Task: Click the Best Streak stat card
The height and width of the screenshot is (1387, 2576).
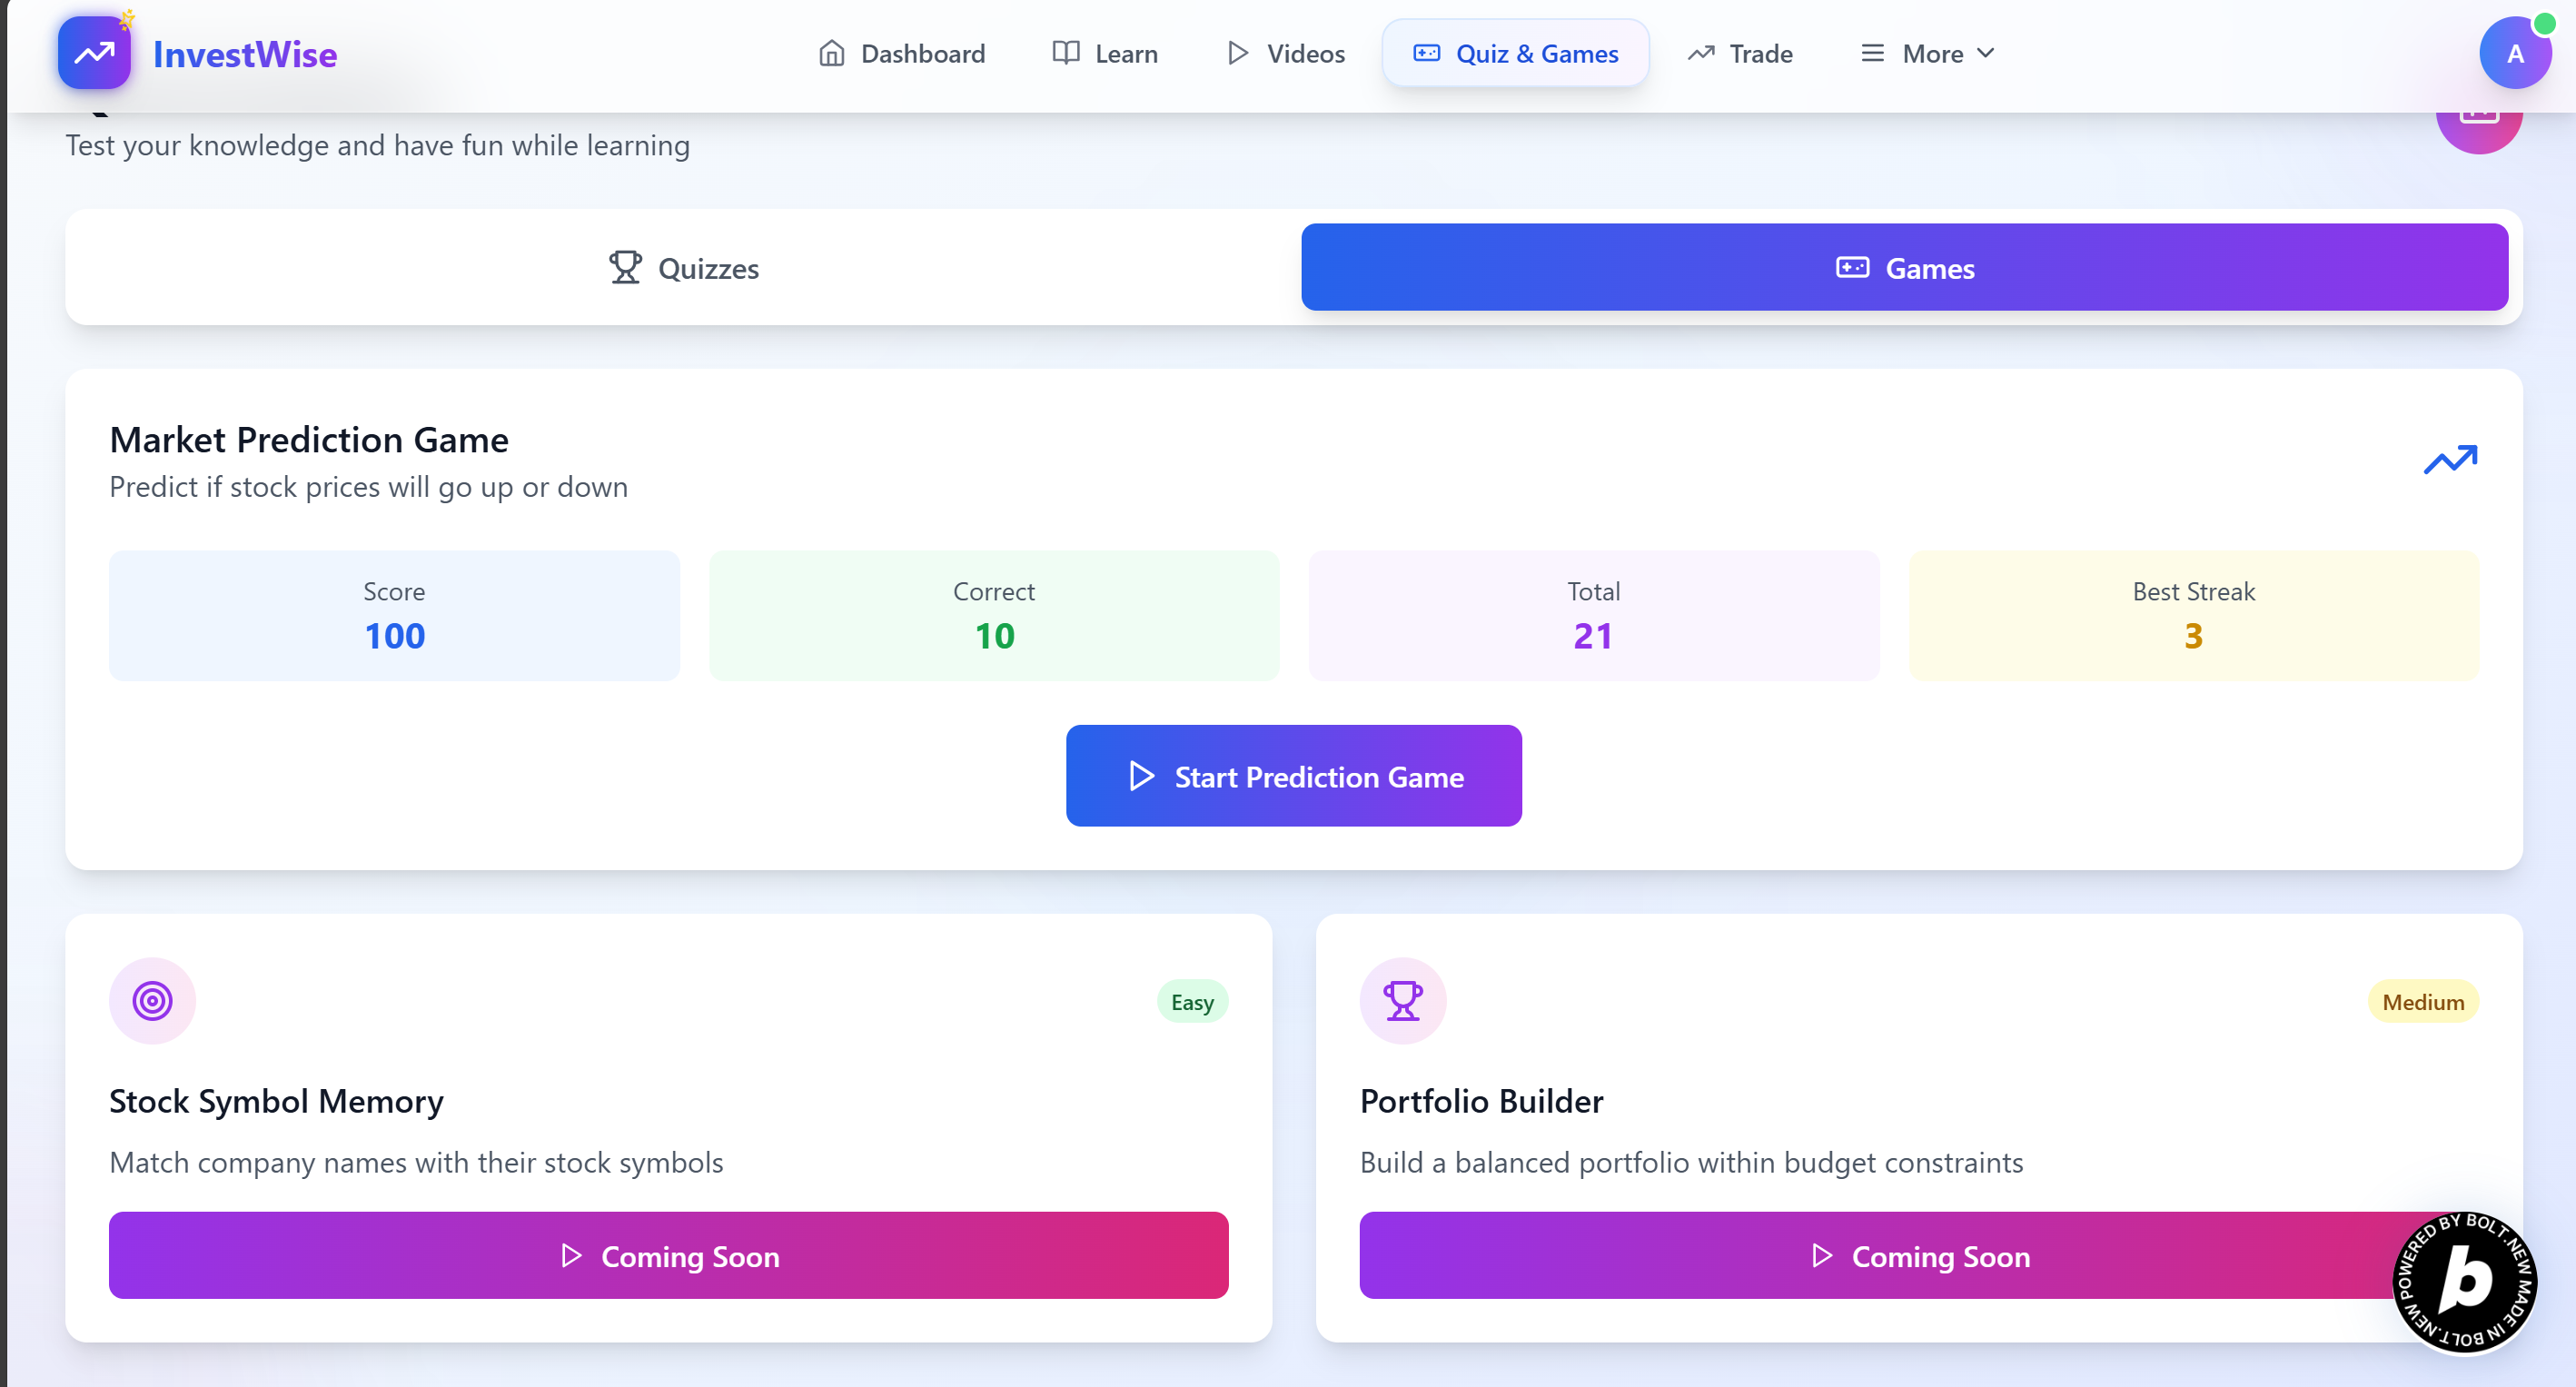Action: point(2193,615)
